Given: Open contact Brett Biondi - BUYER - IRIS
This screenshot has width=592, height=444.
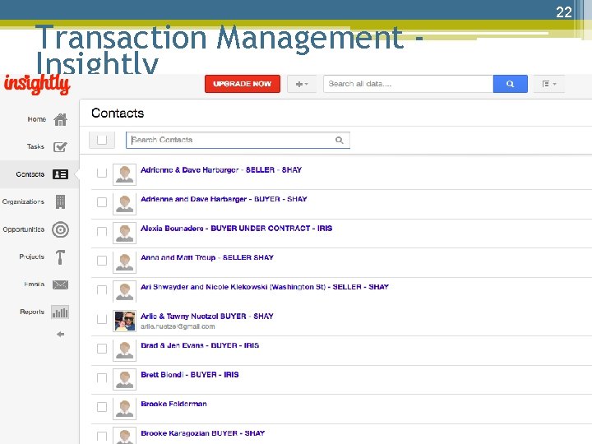Looking at the screenshot, I should coord(190,375).
